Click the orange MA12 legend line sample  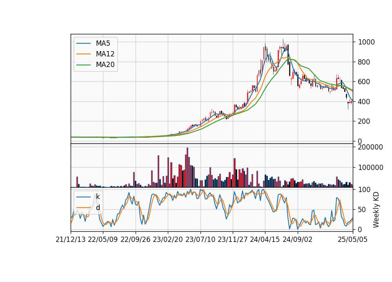(83, 54)
